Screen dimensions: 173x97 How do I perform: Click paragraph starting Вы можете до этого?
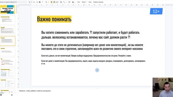92,47
